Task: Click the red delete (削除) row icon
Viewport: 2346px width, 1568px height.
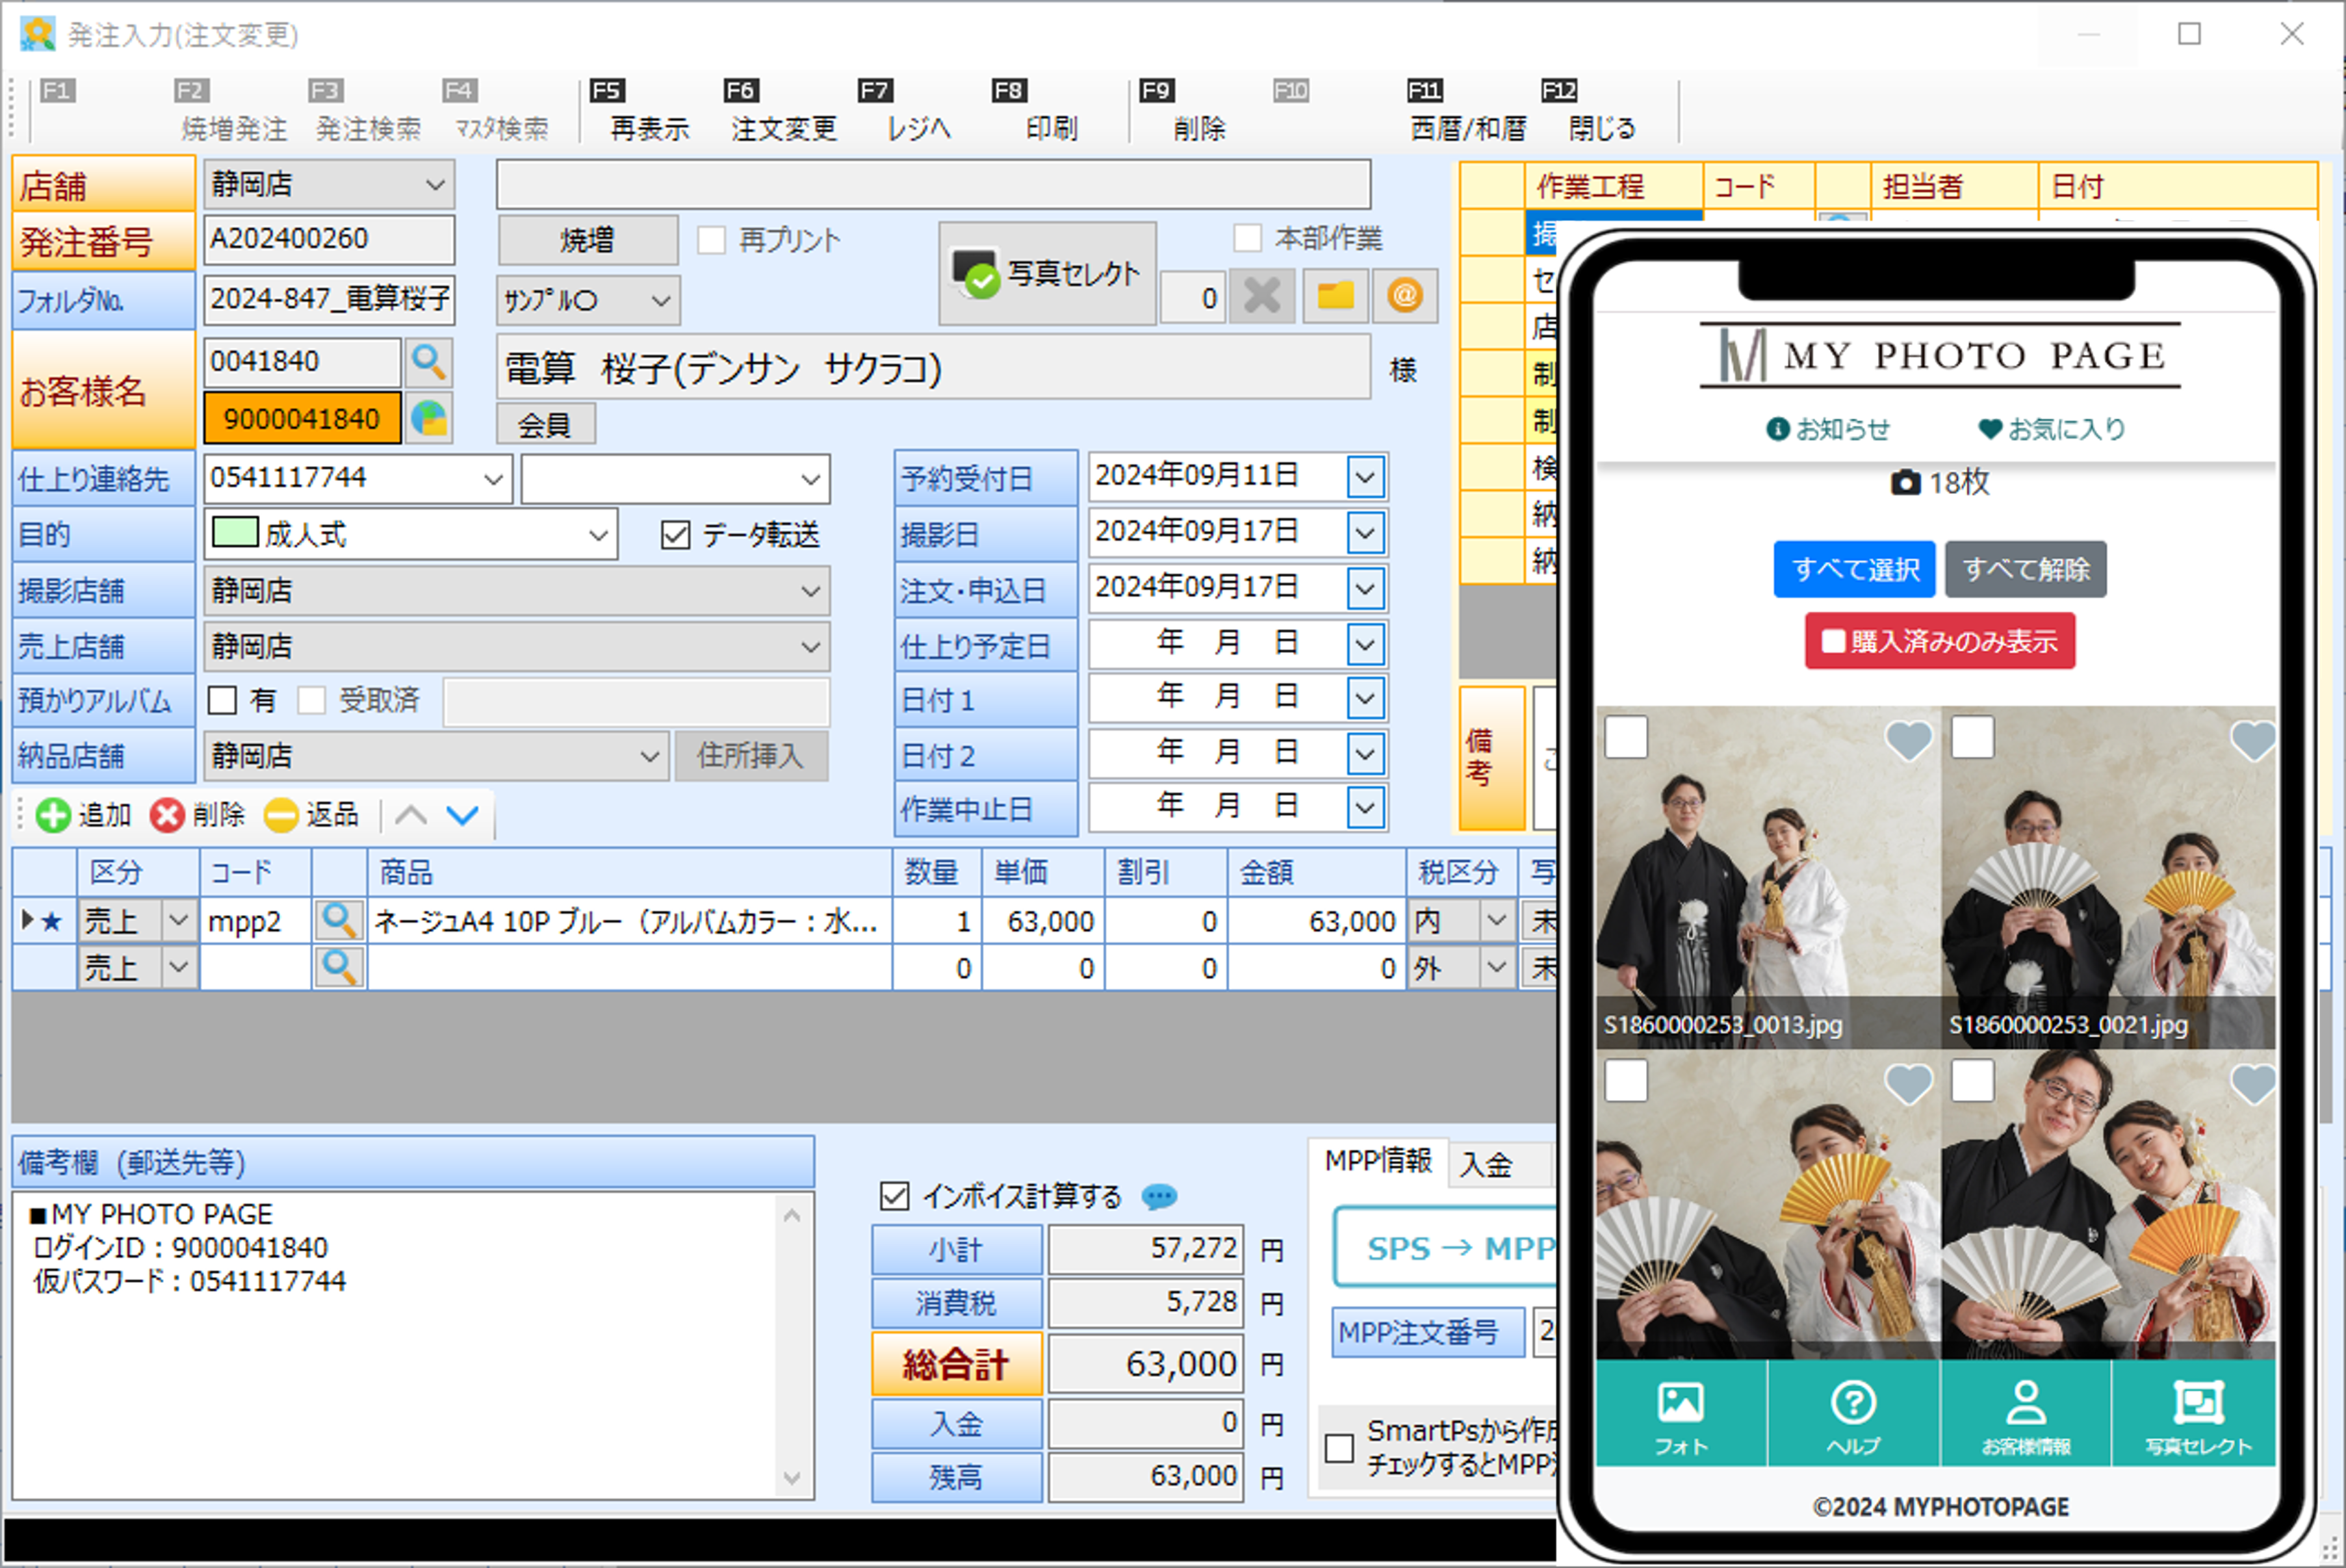Action: pos(166,815)
